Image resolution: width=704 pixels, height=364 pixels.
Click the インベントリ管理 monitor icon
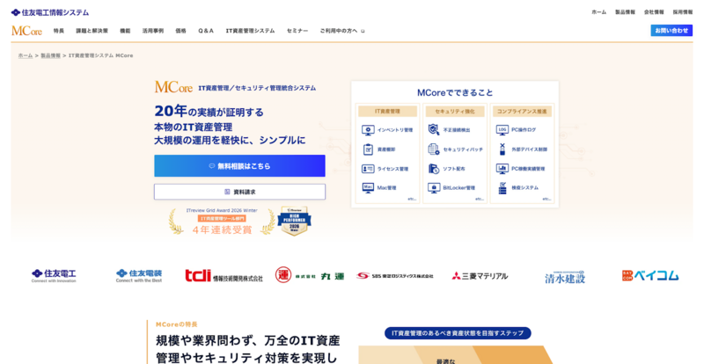(368, 130)
